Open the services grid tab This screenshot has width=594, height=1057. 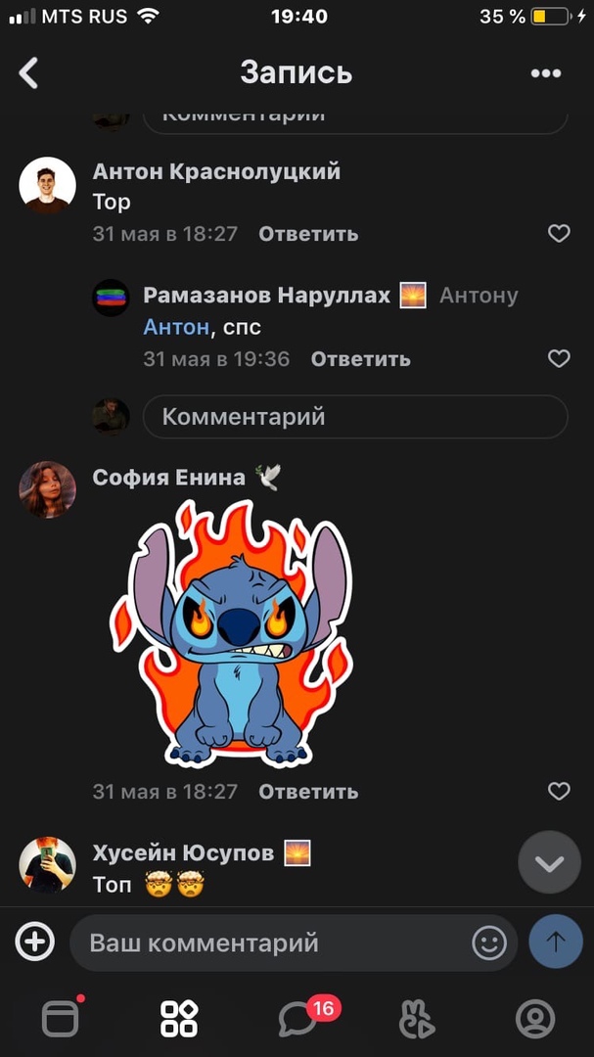point(179,1018)
